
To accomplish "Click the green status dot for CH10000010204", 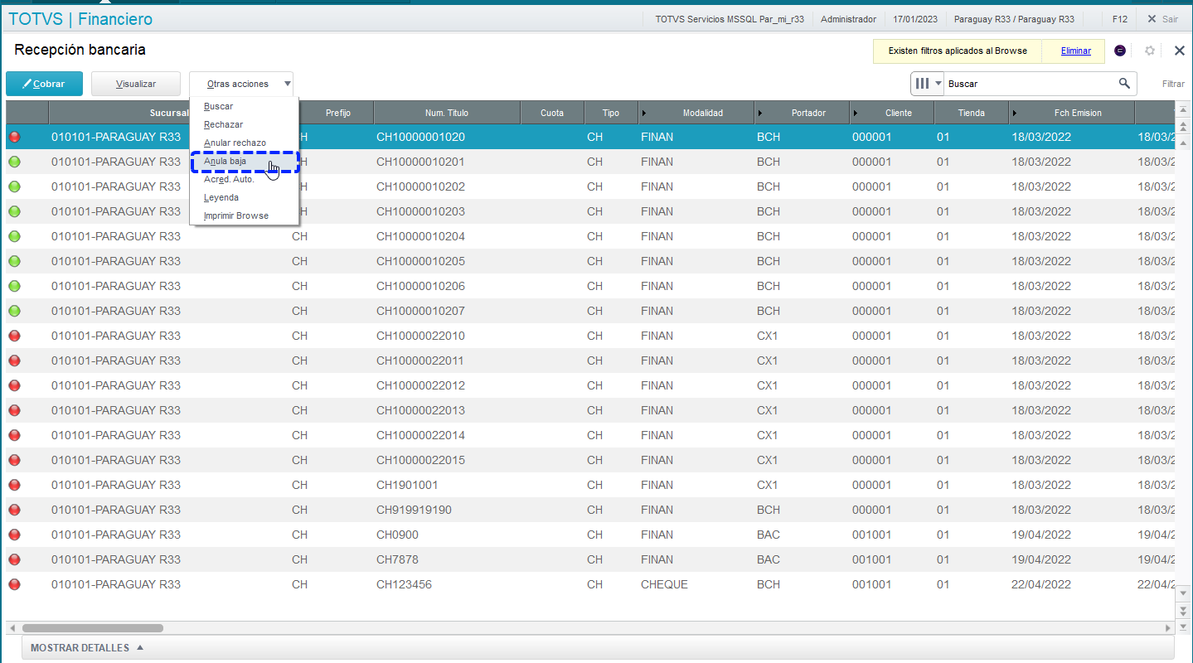I will pos(14,236).
